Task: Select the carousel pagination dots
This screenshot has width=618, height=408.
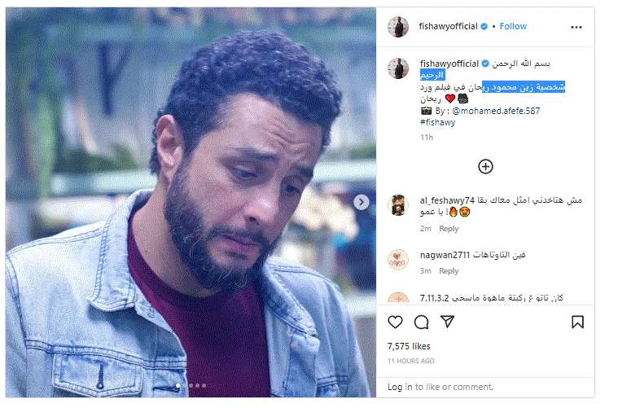Action: [x=191, y=385]
